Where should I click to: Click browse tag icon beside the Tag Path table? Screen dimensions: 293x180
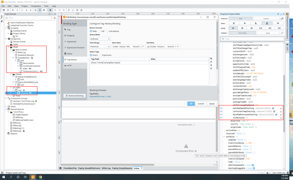tap(211, 58)
